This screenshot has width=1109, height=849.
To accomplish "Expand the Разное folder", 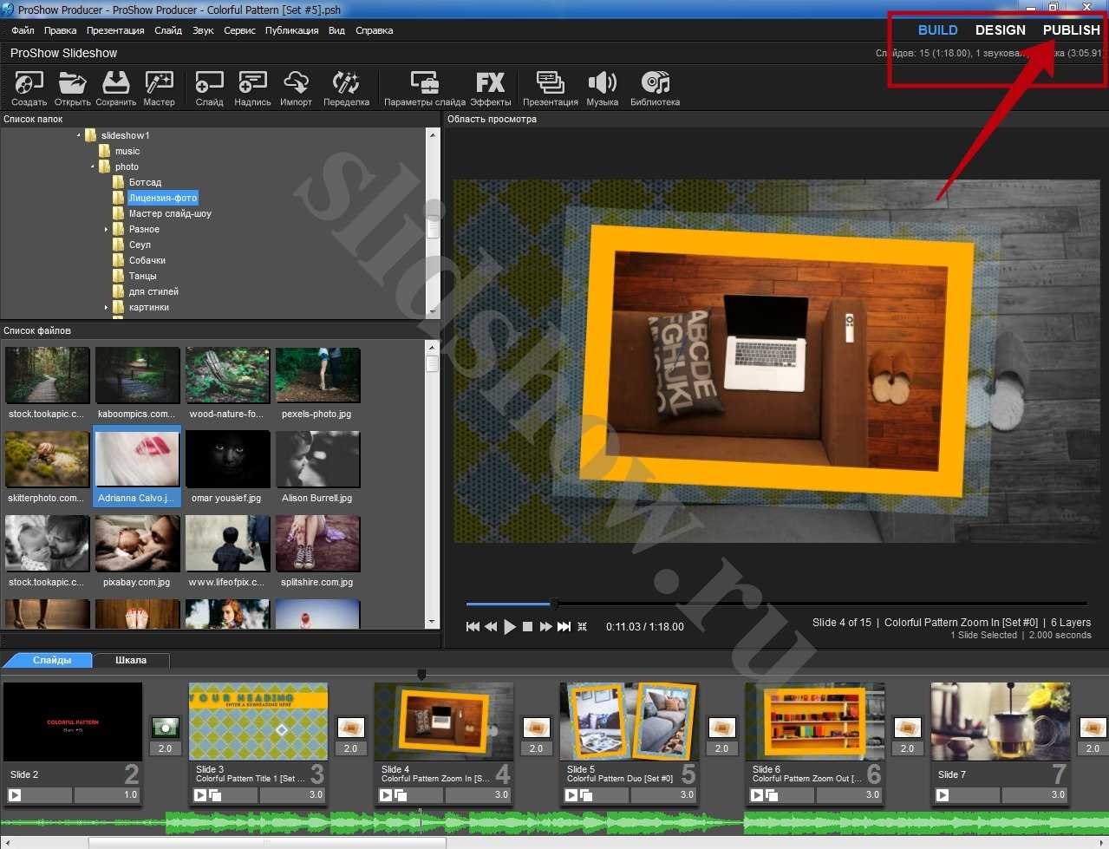I will click(x=107, y=230).
